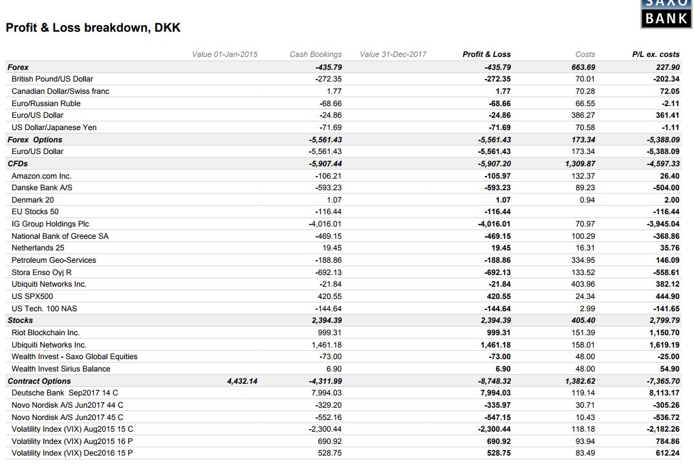Image resolution: width=694 pixels, height=464 pixels.
Task: Click the bold Profit & Loss column header
Action: click(486, 54)
